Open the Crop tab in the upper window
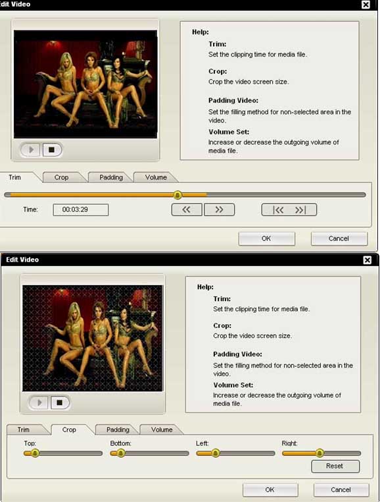Viewport: 380px width, 502px height. coord(61,177)
